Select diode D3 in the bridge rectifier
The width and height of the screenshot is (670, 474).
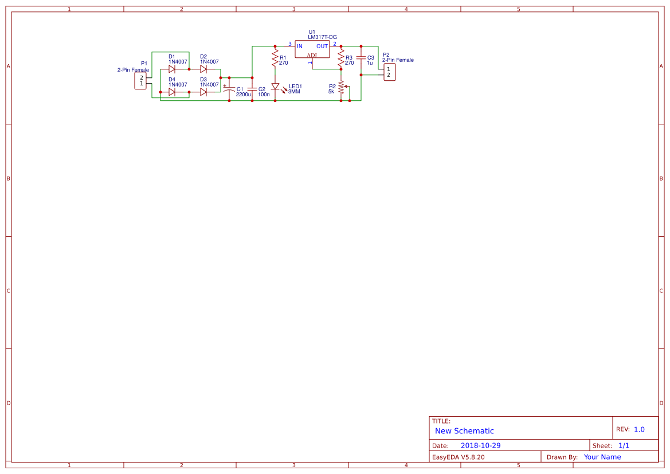point(204,91)
